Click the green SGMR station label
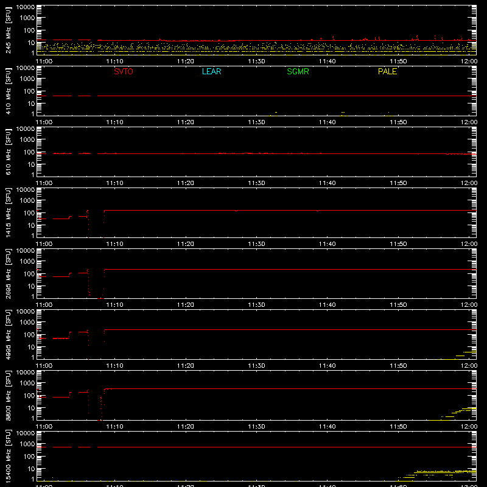Viewport: 487px width, 487px height. 298,71
